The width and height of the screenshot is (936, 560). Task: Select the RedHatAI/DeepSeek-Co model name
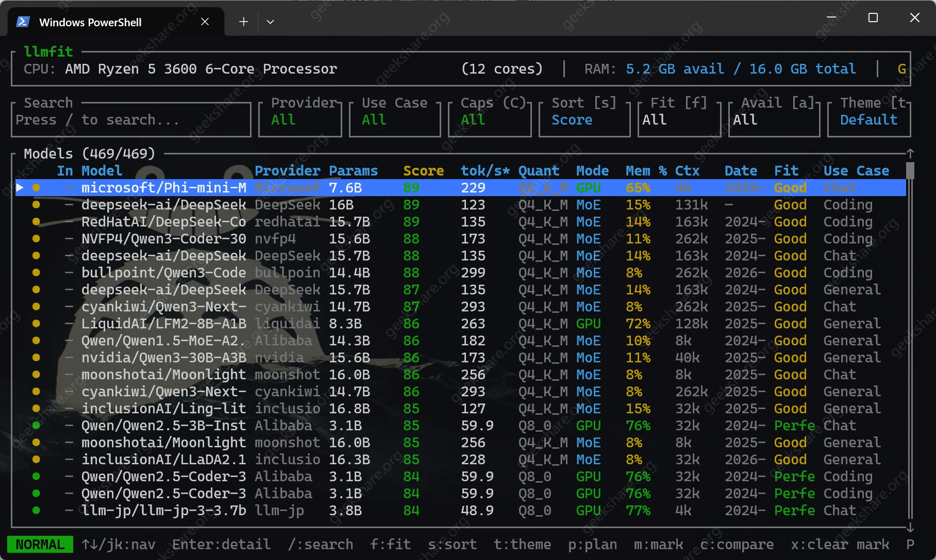(x=164, y=222)
